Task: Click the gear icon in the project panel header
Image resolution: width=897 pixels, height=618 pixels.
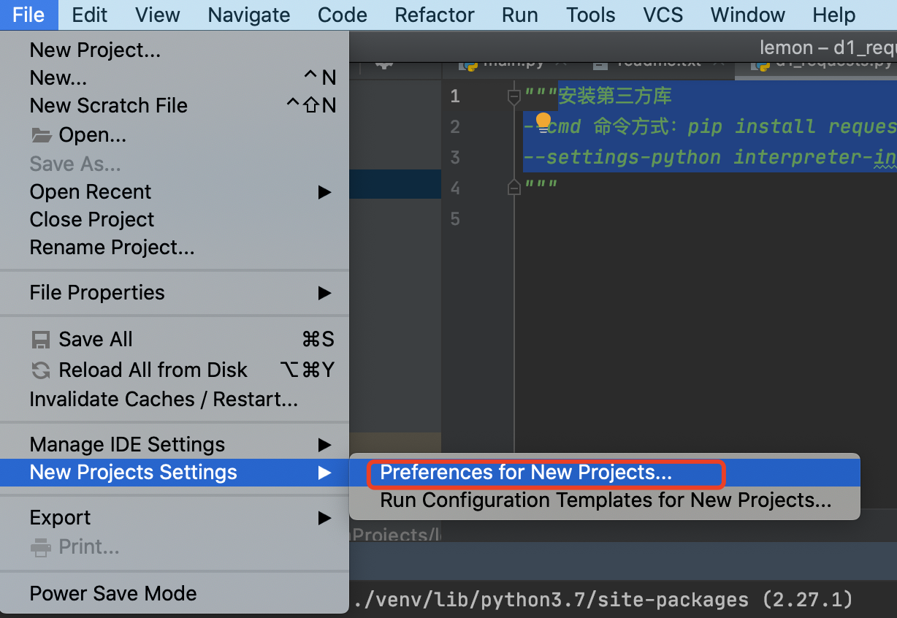Action: 385,64
